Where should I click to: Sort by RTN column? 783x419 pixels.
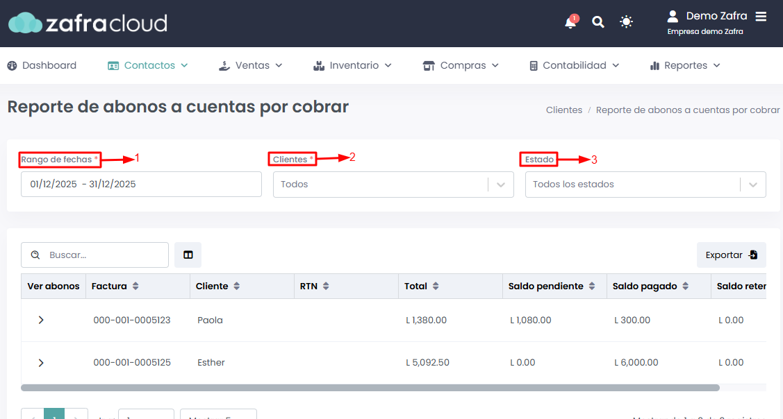326,287
